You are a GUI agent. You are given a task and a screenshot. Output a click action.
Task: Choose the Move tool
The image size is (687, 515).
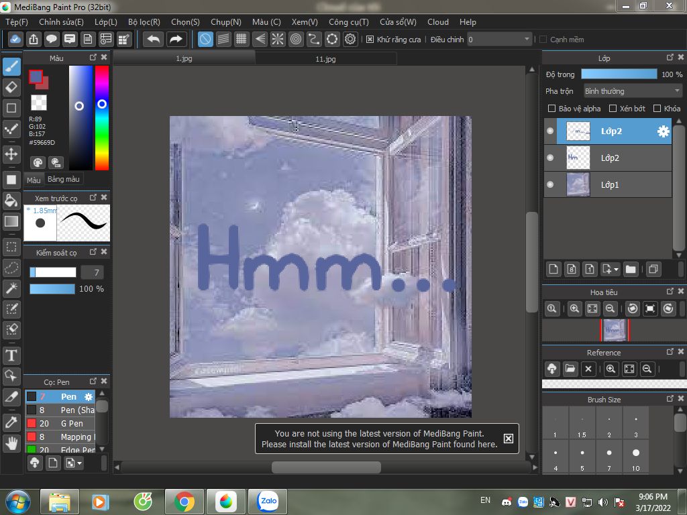(x=11, y=154)
